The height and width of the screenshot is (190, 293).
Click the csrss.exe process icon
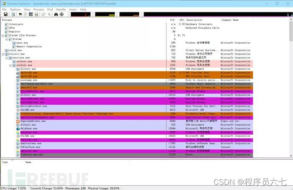tap(7, 50)
